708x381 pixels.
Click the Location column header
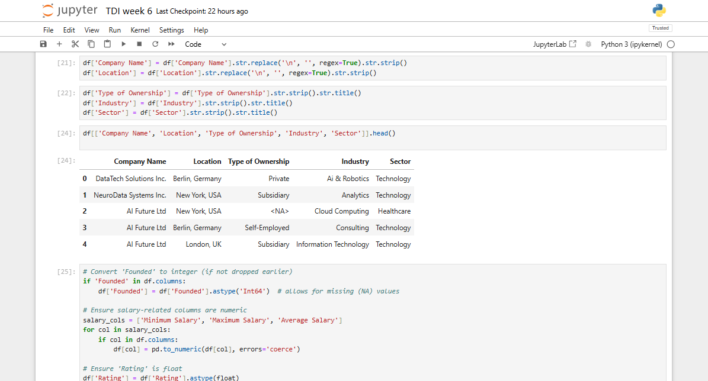[207, 162]
